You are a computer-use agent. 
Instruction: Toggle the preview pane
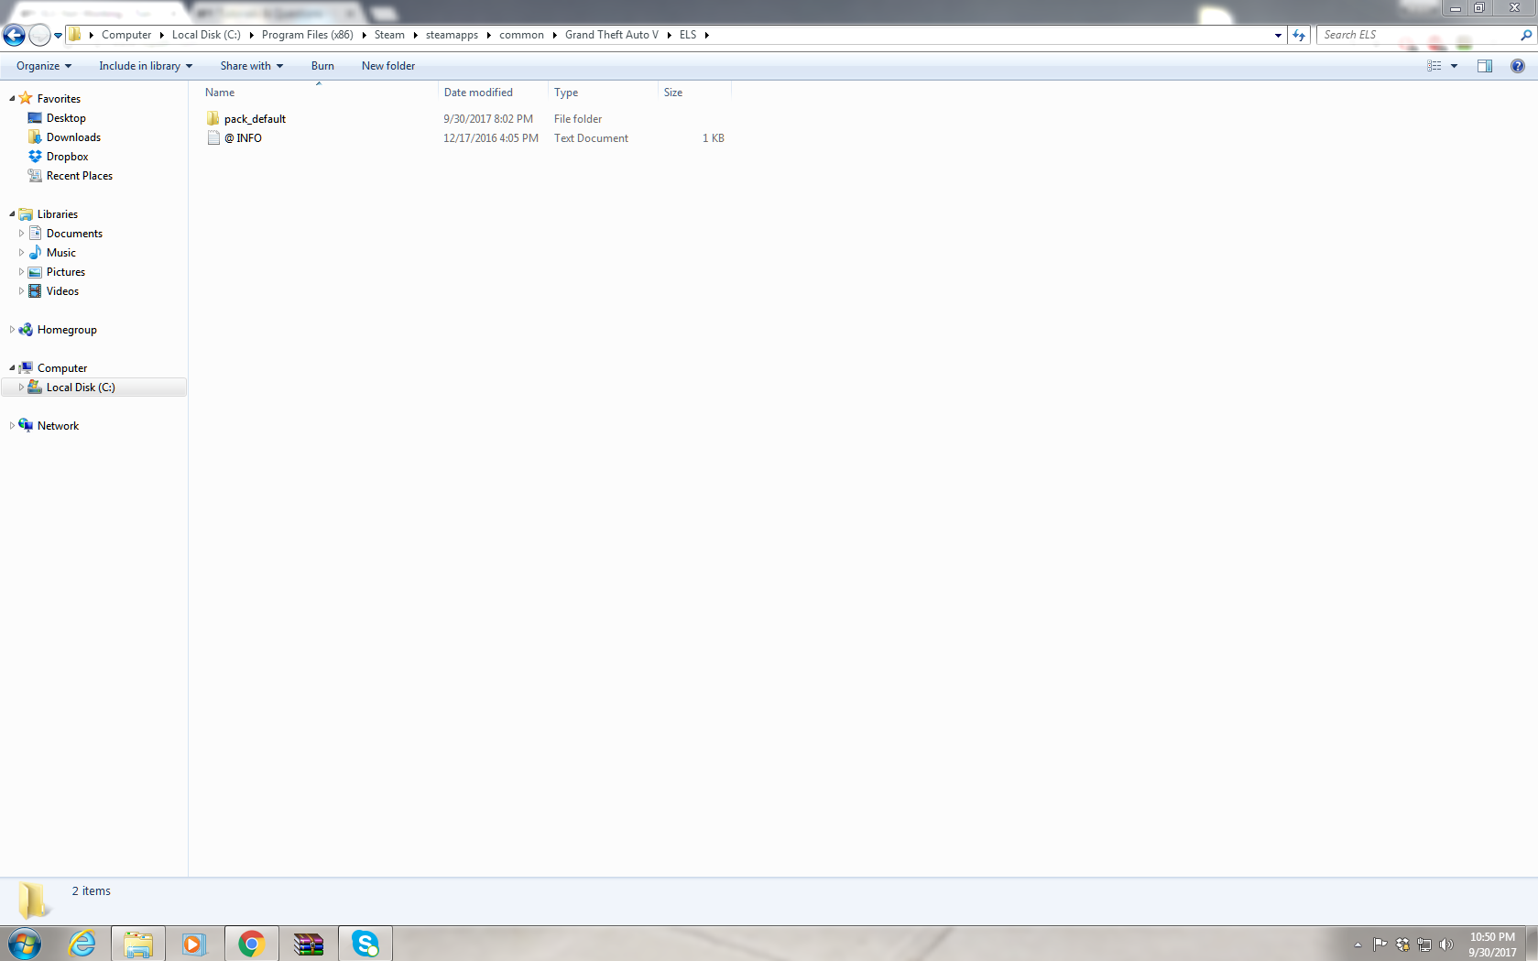coord(1485,66)
